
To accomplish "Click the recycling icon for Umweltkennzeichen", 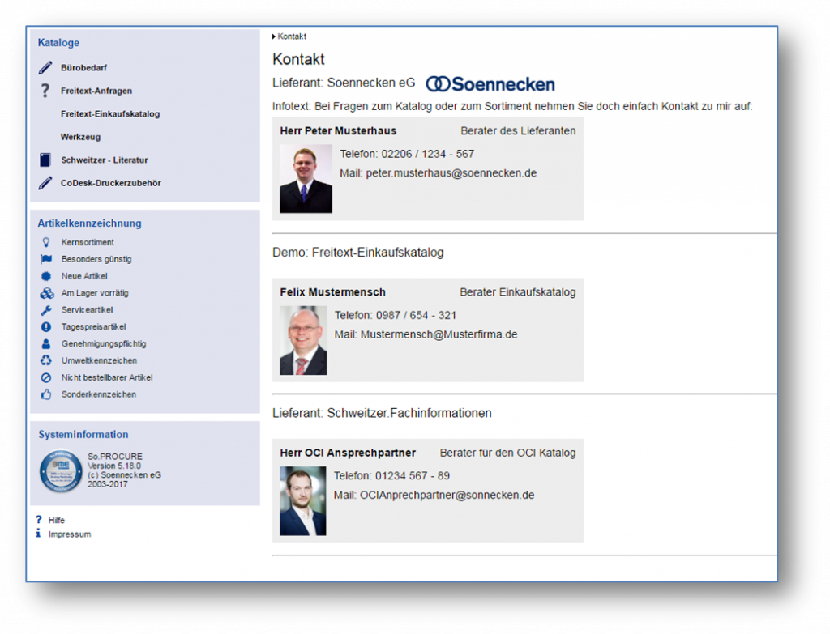I will tap(46, 360).
